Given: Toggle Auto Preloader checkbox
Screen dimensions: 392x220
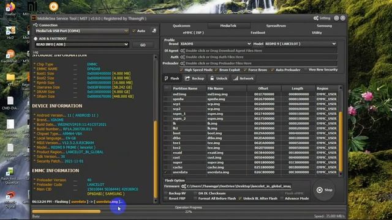Looking at the screenshot, I should click(x=272, y=70).
